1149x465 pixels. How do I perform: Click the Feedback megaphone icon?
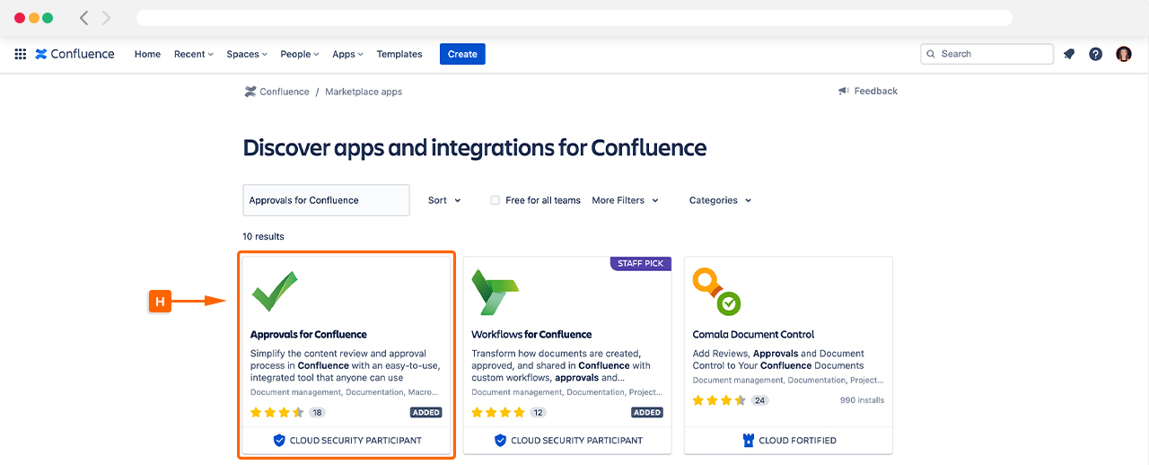[x=844, y=92]
